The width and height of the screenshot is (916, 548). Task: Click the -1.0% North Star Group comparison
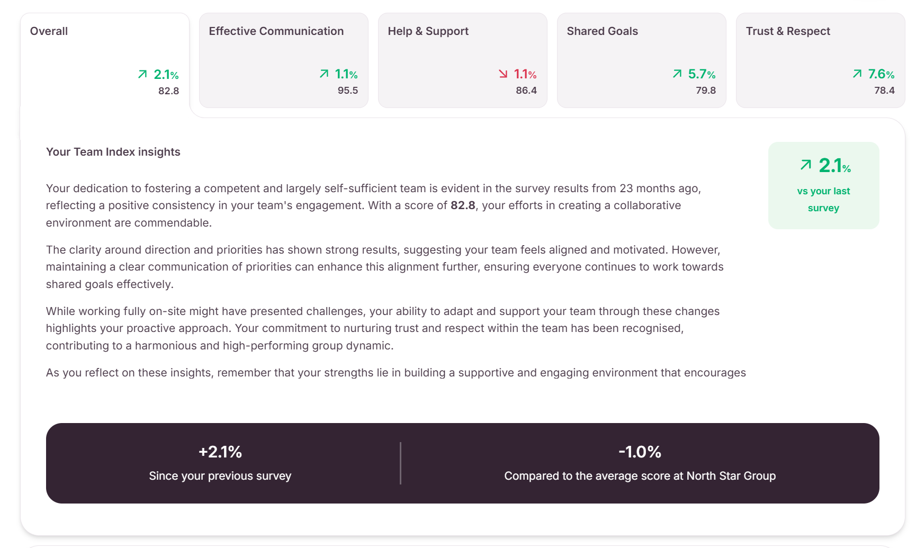click(x=640, y=463)
